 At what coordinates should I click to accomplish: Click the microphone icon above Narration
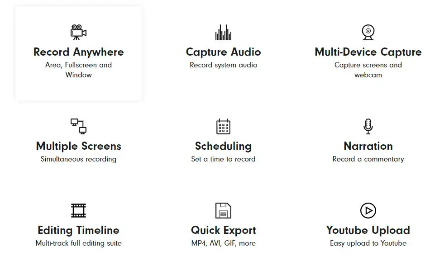click(x=368, y=126)
